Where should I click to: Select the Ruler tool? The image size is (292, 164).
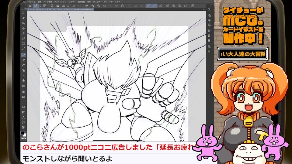point(23,112)
